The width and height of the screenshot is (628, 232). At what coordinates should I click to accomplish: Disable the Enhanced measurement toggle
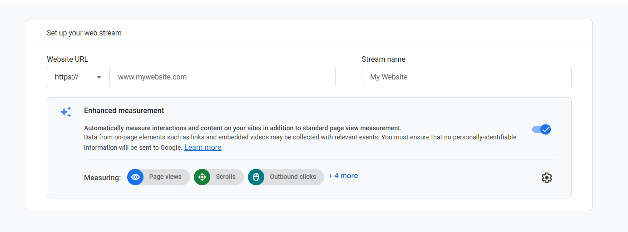541,129
